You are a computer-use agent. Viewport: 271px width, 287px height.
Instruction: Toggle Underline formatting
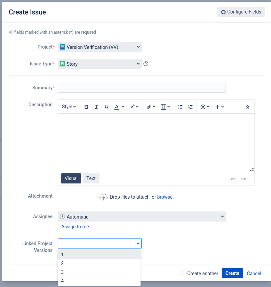coord(107,107)
